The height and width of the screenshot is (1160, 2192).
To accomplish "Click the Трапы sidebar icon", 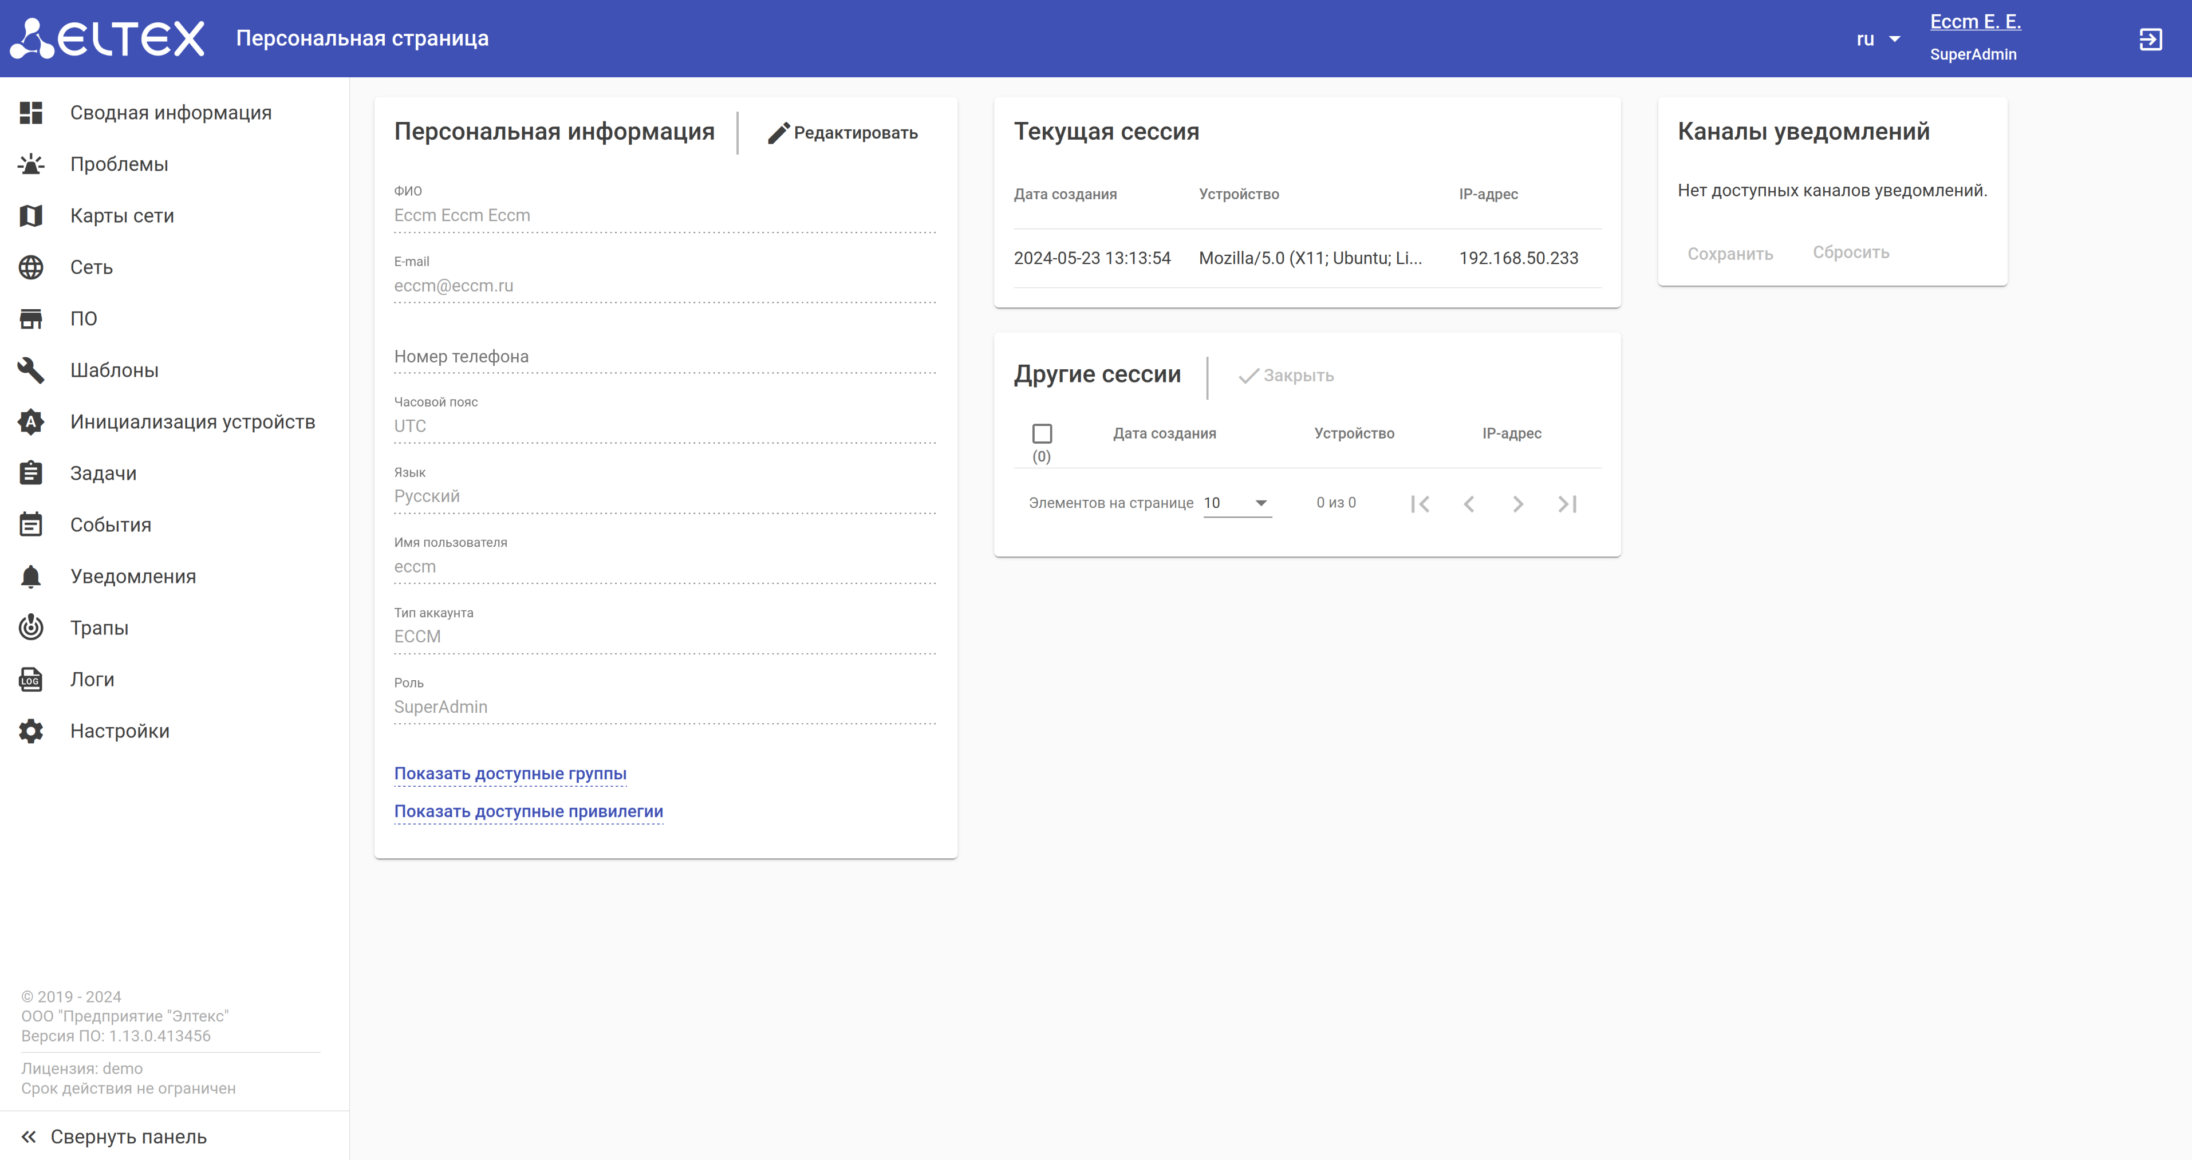I will pyautogui.click(x=30, y=627).
